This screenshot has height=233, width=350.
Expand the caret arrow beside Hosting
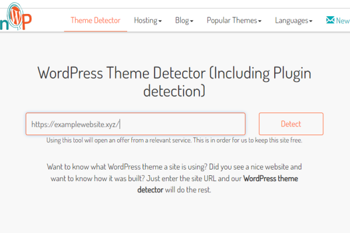point(160,22)
